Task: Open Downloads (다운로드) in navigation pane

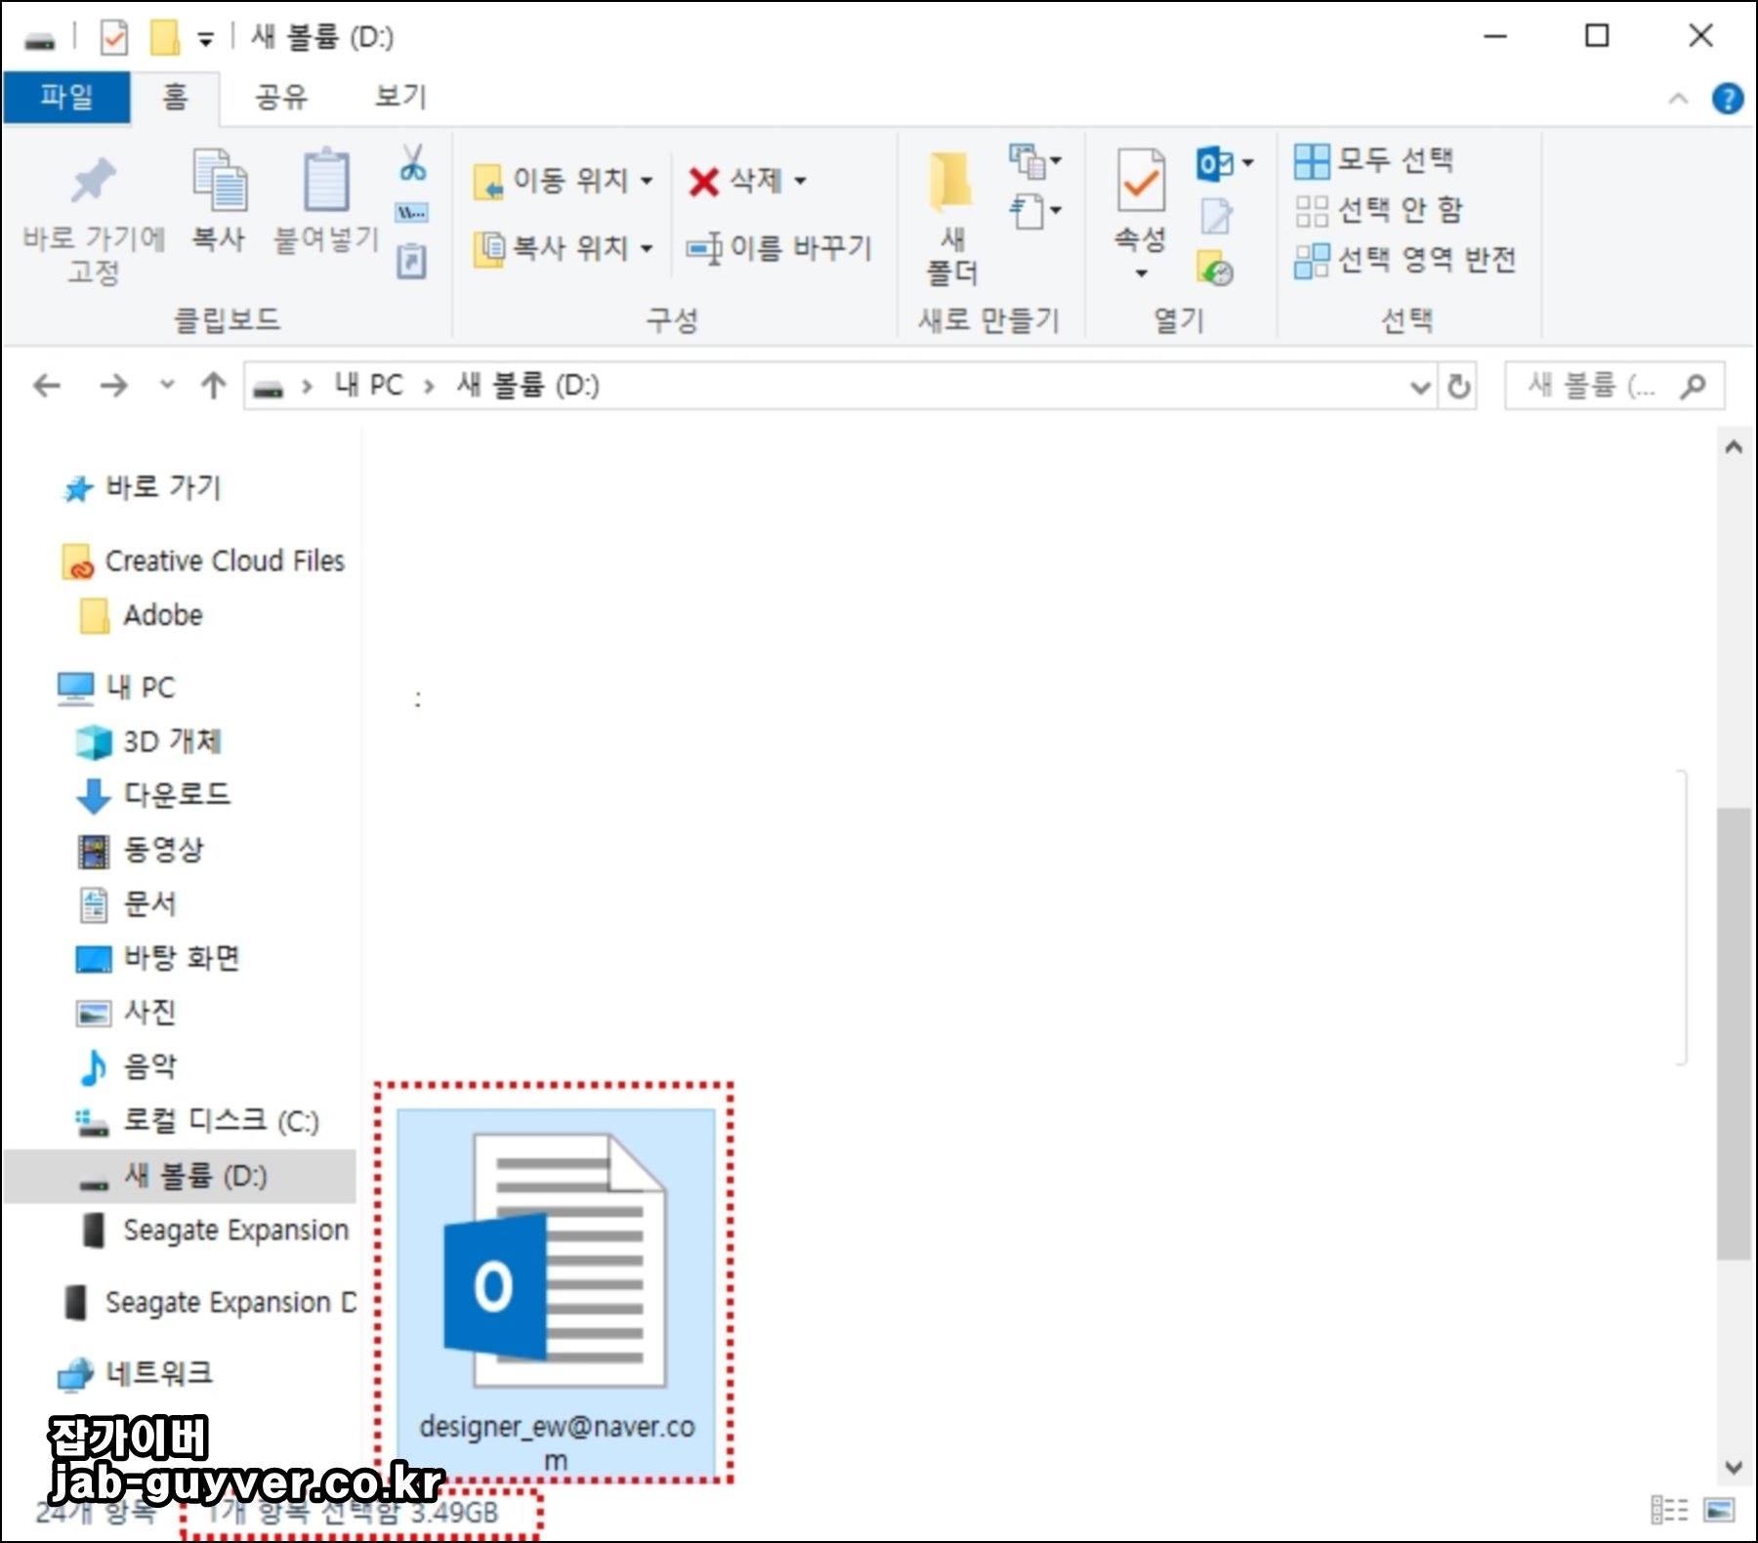Action: pyautogui.click(x=154, y=795)
